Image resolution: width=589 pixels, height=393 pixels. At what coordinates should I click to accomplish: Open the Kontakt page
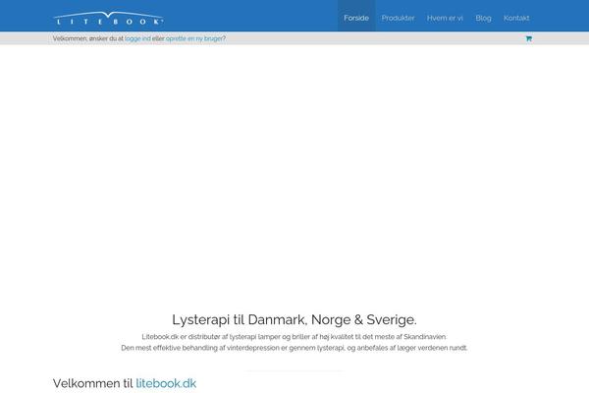(516, 18)
